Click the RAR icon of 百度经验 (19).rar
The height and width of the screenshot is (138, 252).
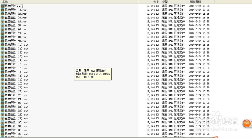click(3, 80)
